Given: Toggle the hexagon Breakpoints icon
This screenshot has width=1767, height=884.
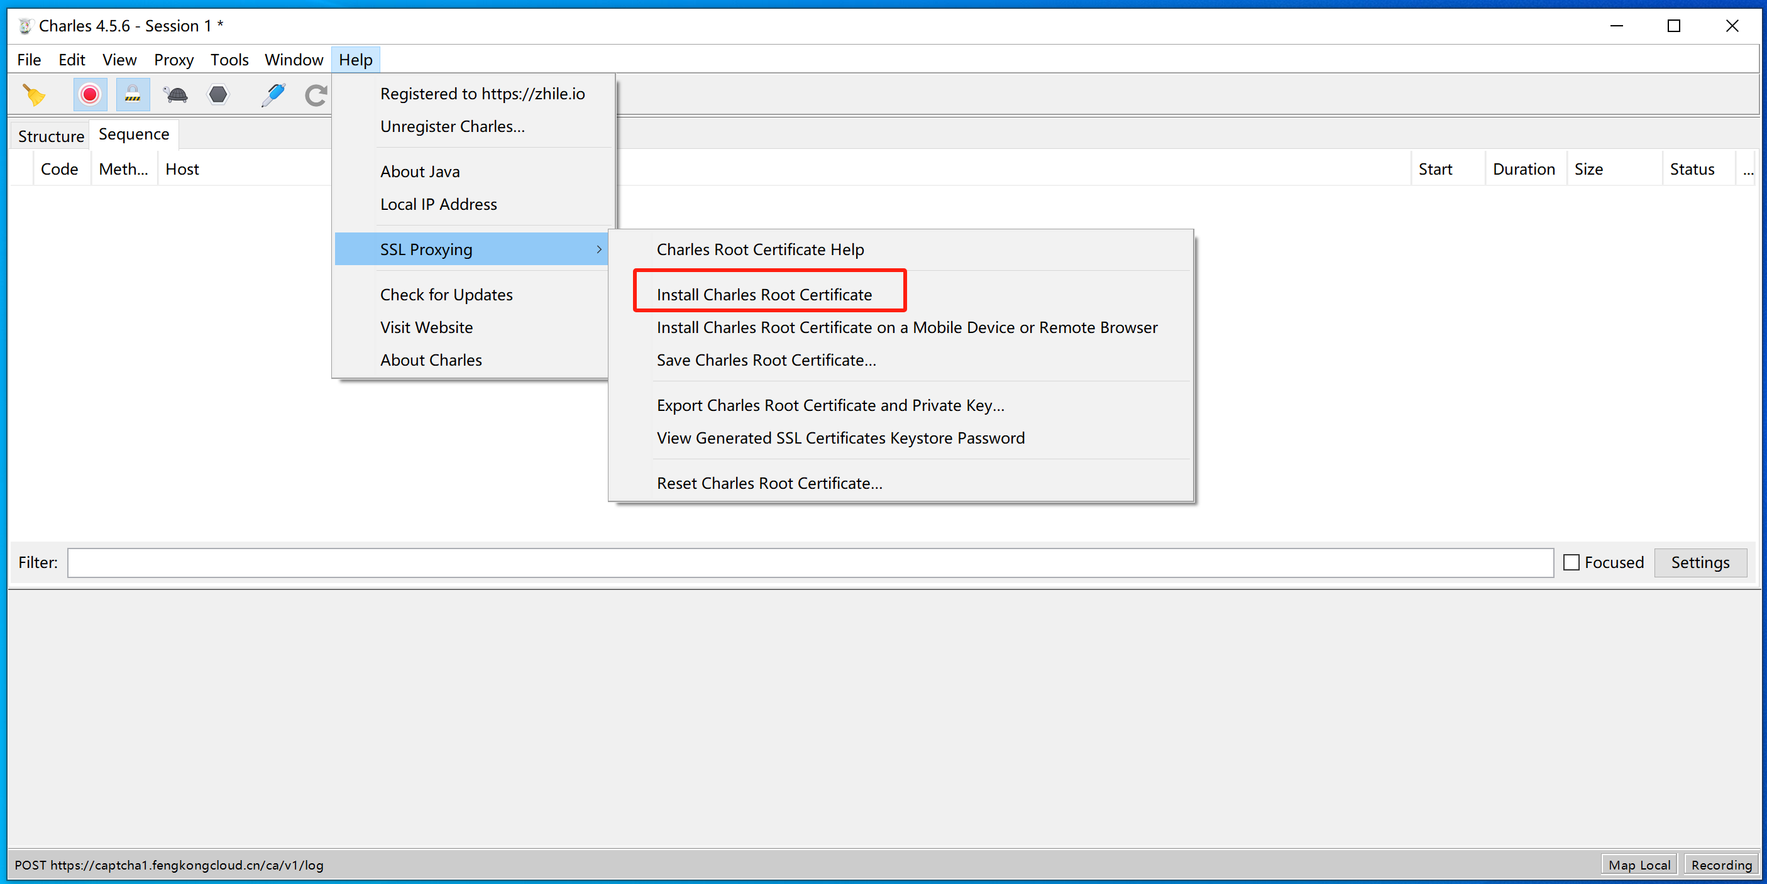Looking at the screenshot, I should point(218,94).
